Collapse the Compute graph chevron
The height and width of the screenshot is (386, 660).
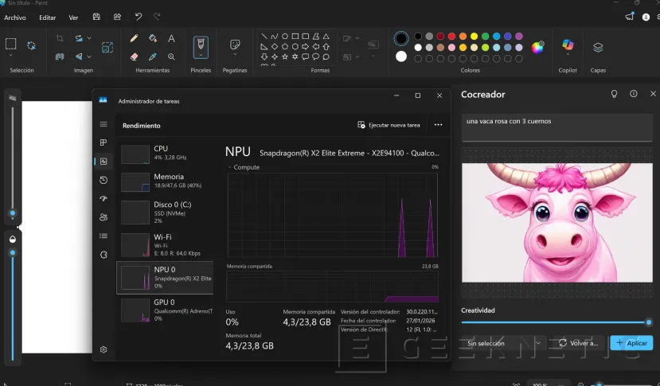point(230,167)
